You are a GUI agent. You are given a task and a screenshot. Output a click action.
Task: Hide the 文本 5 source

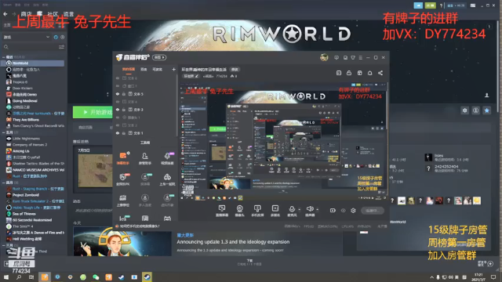[118, 94]
